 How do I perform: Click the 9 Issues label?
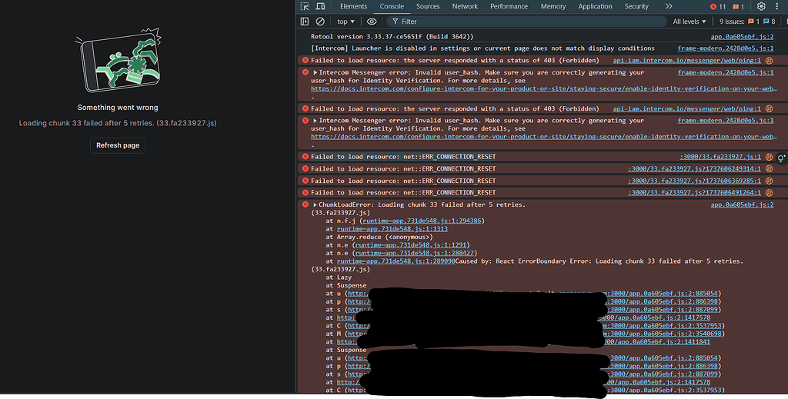tap(732, 22)
